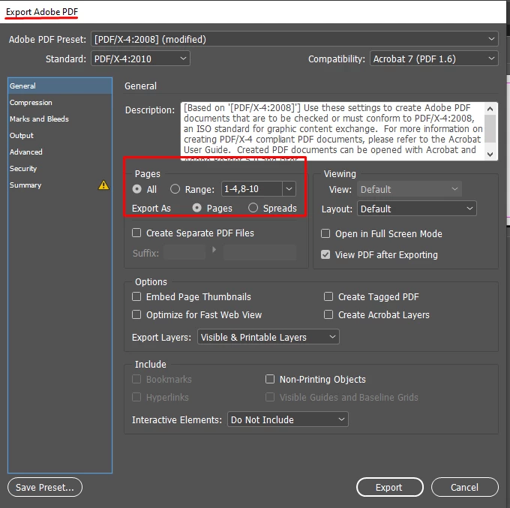Open the Adobe PDF Preset dropdown
510x508 pixels.
coord(295,39)
